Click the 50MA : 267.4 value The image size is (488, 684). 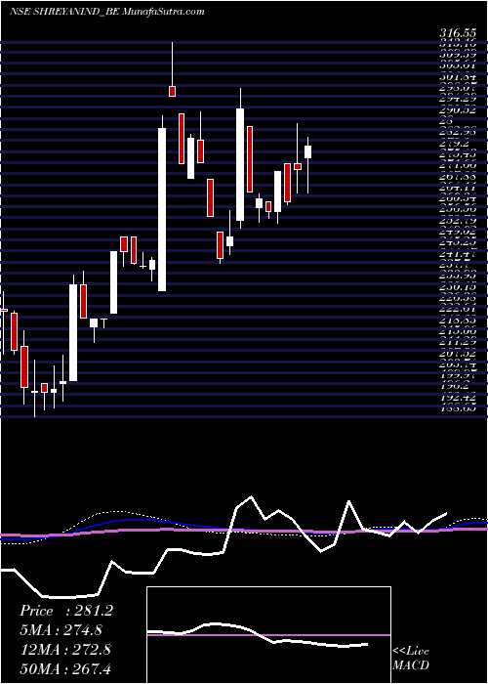point(66,668)
